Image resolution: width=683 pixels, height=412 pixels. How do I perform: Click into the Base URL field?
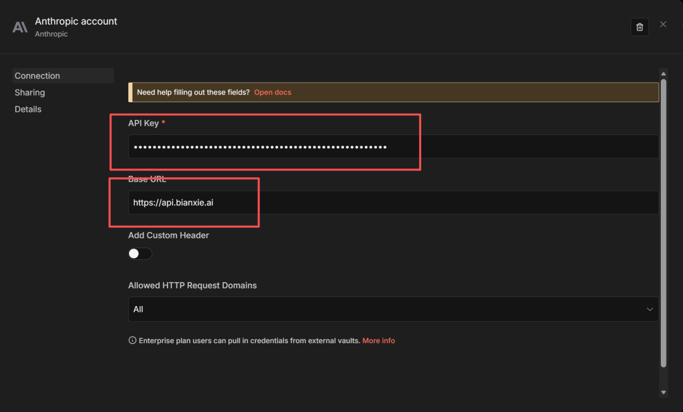click(392, 203)
